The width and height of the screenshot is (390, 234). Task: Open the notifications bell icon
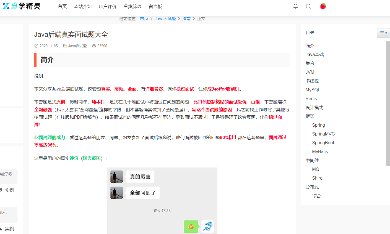pos(295,6)
